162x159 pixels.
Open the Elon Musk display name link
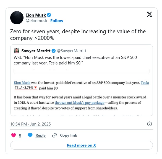click(36, 15)
